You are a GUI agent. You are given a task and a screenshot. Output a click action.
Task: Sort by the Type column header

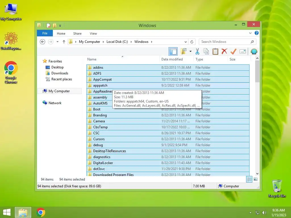(211, 59)
